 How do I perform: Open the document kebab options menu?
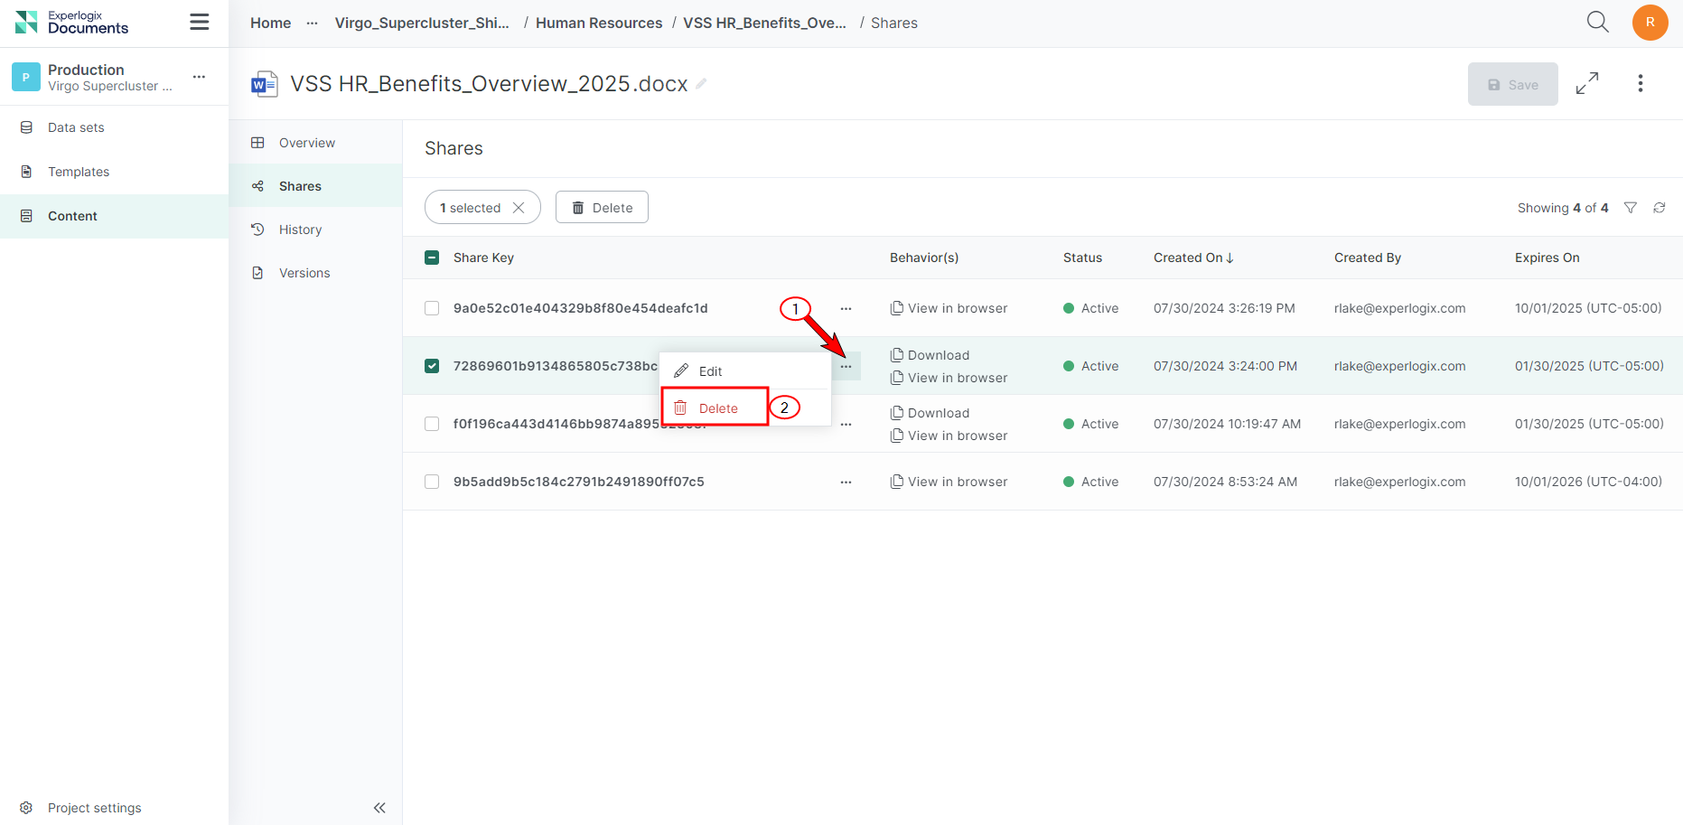point(1641,83)
